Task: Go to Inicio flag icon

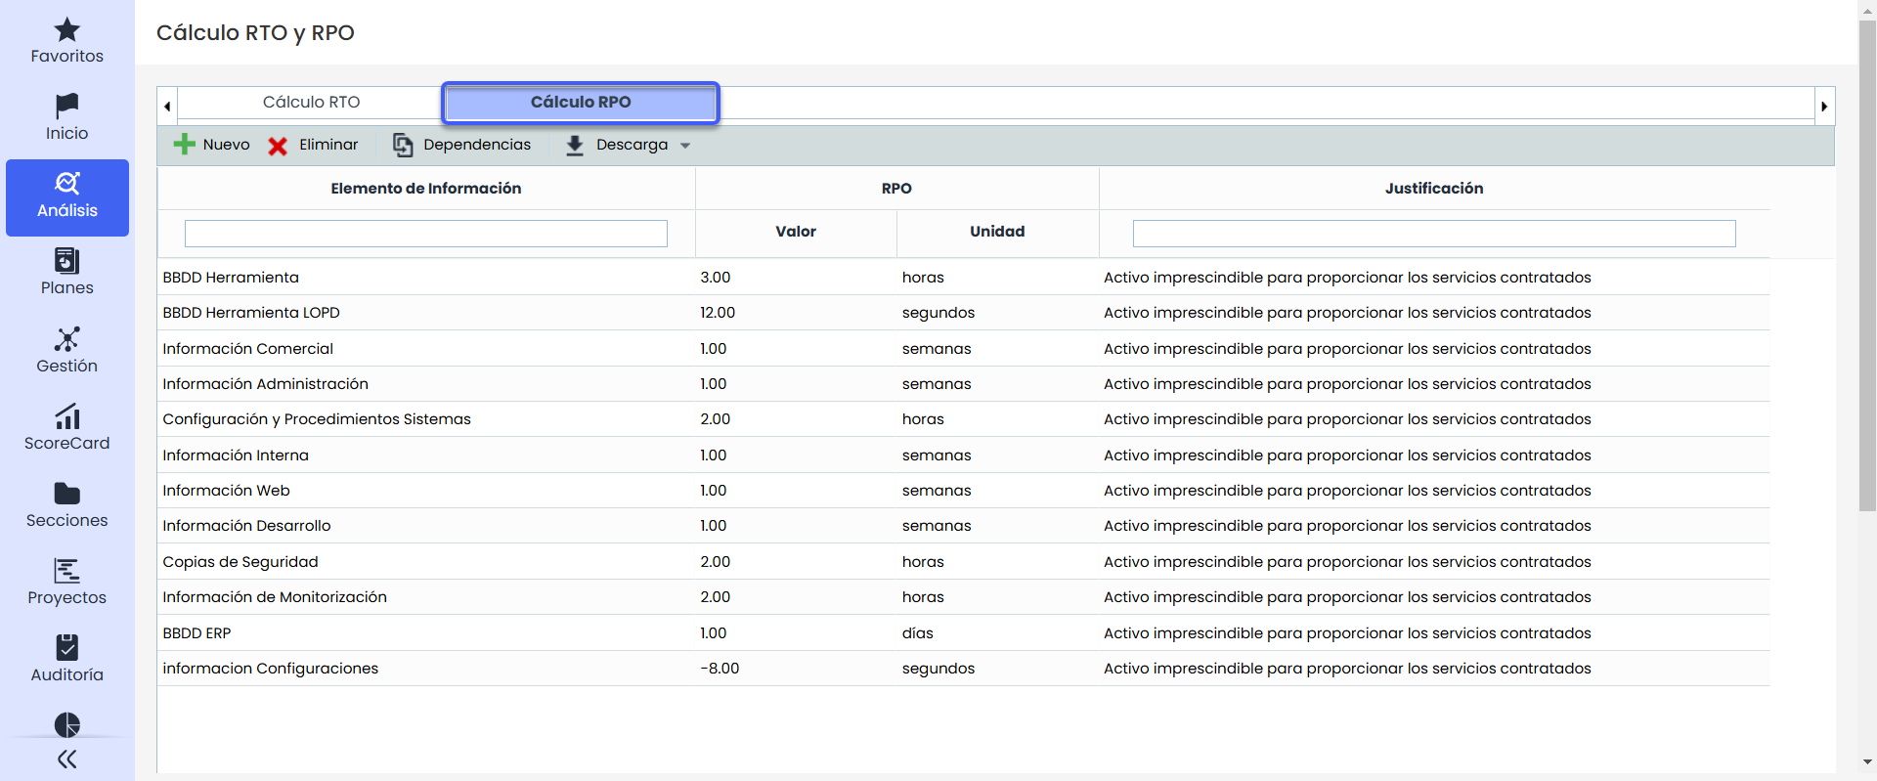Action: 66,106
